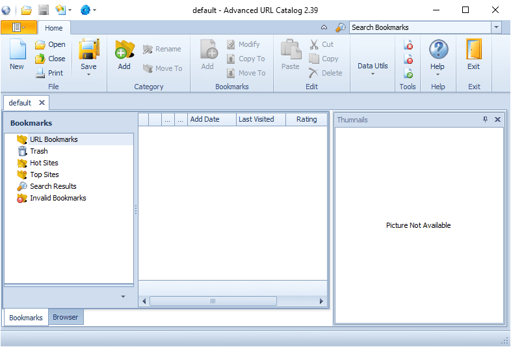Click the tag image icon's dropdown arrow
The image size is (511, 347).
70,10
